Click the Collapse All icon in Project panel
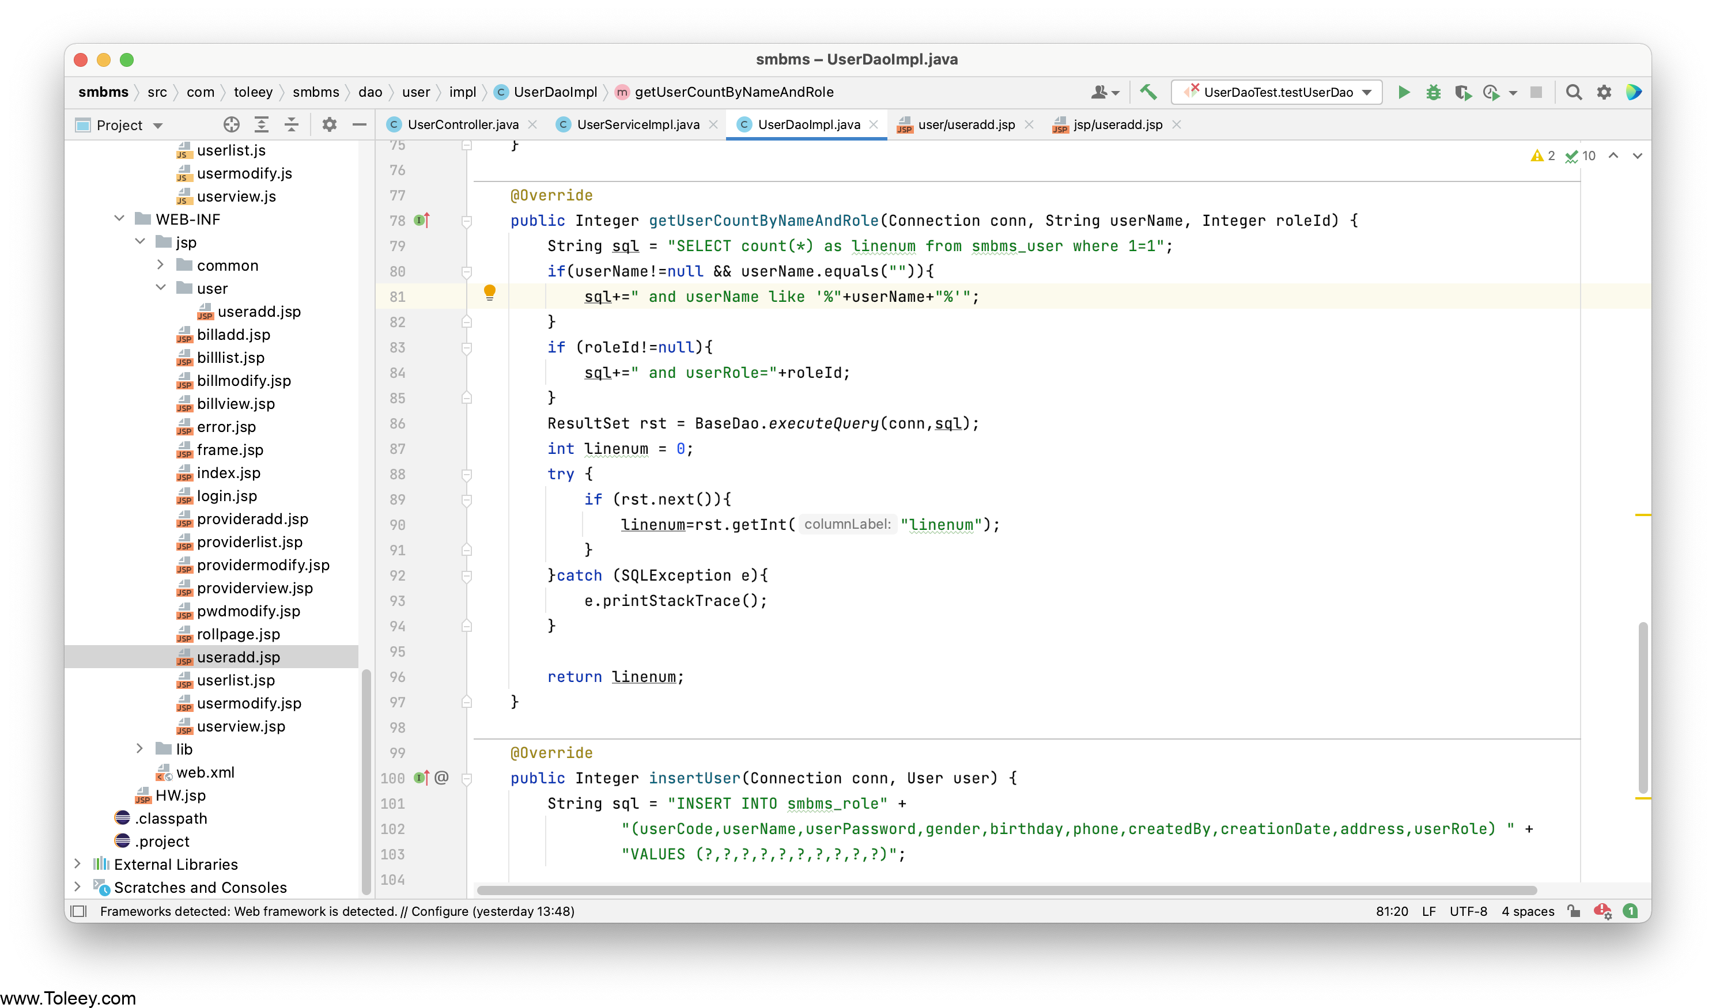Screen dimensions: 1716x1008 292,124
